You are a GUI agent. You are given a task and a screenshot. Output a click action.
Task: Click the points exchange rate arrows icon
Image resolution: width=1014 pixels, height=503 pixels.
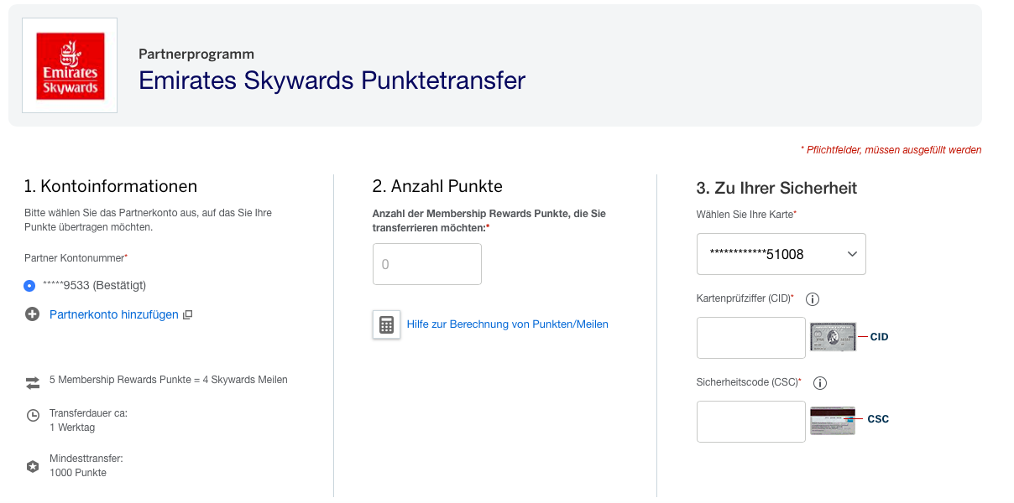coord(33,382)
